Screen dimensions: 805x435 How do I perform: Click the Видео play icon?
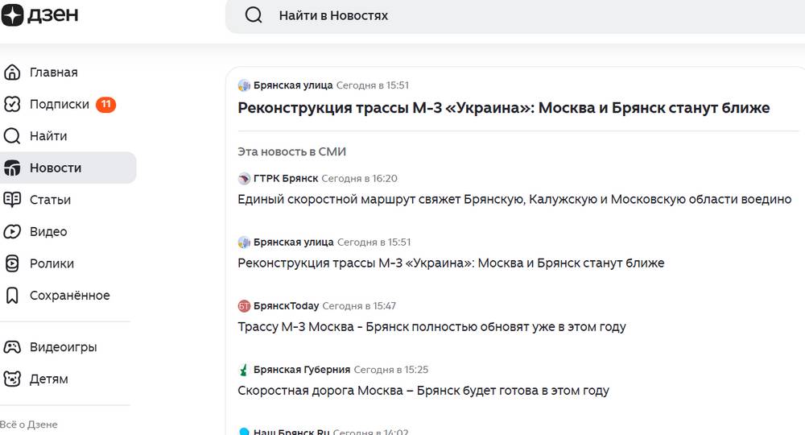pyautogui.click(x=12, y=232)
